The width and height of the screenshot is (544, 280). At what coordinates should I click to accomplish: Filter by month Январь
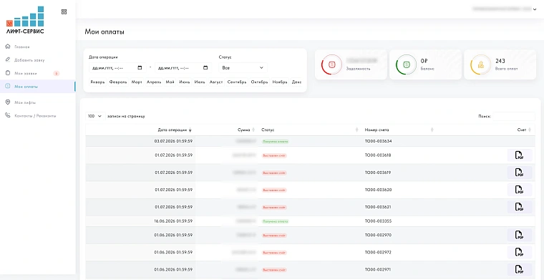[97, 82]
